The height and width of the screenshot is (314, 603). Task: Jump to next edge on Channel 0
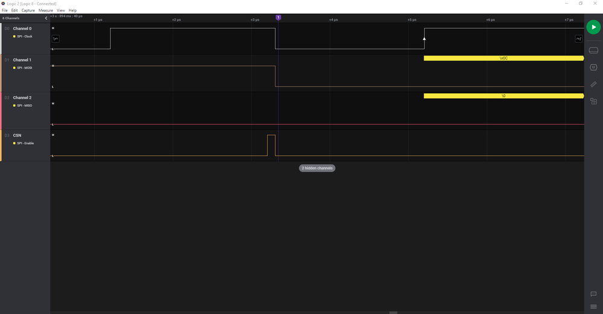pyautogui.click(x=578, y=39)
